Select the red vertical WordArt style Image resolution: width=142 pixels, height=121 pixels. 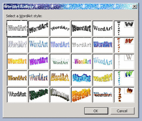tap(124, 45)
